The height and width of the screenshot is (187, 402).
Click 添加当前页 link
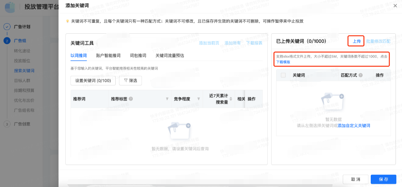[x=209, y=43]
